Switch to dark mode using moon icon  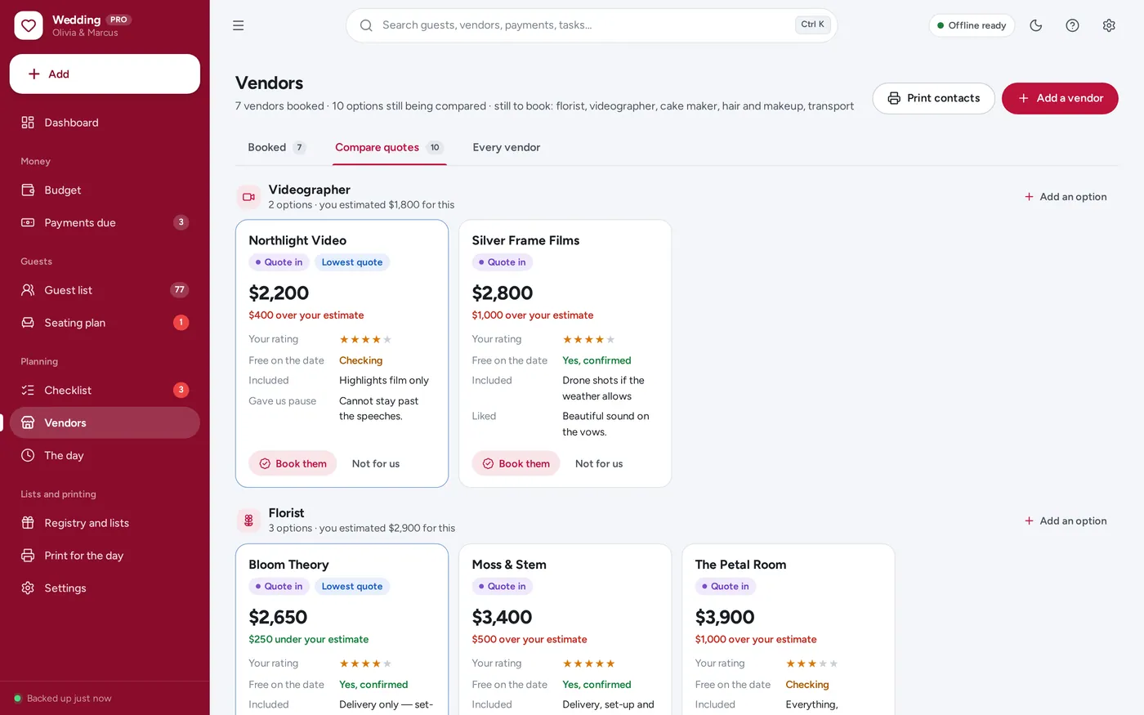(1036, 25)
